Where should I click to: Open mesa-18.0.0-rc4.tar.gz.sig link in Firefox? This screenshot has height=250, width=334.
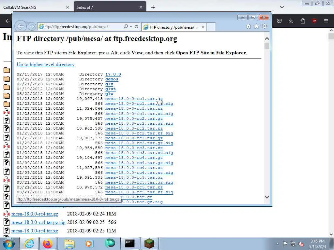(38, 222)
